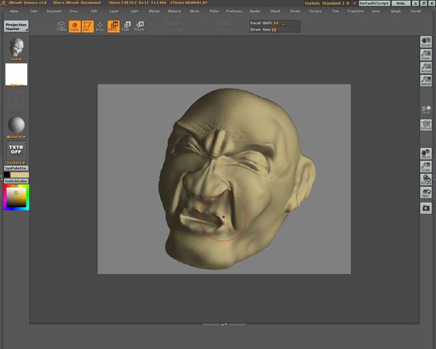Open the Tool head thumbnail picker

click(x=16, y=48)
